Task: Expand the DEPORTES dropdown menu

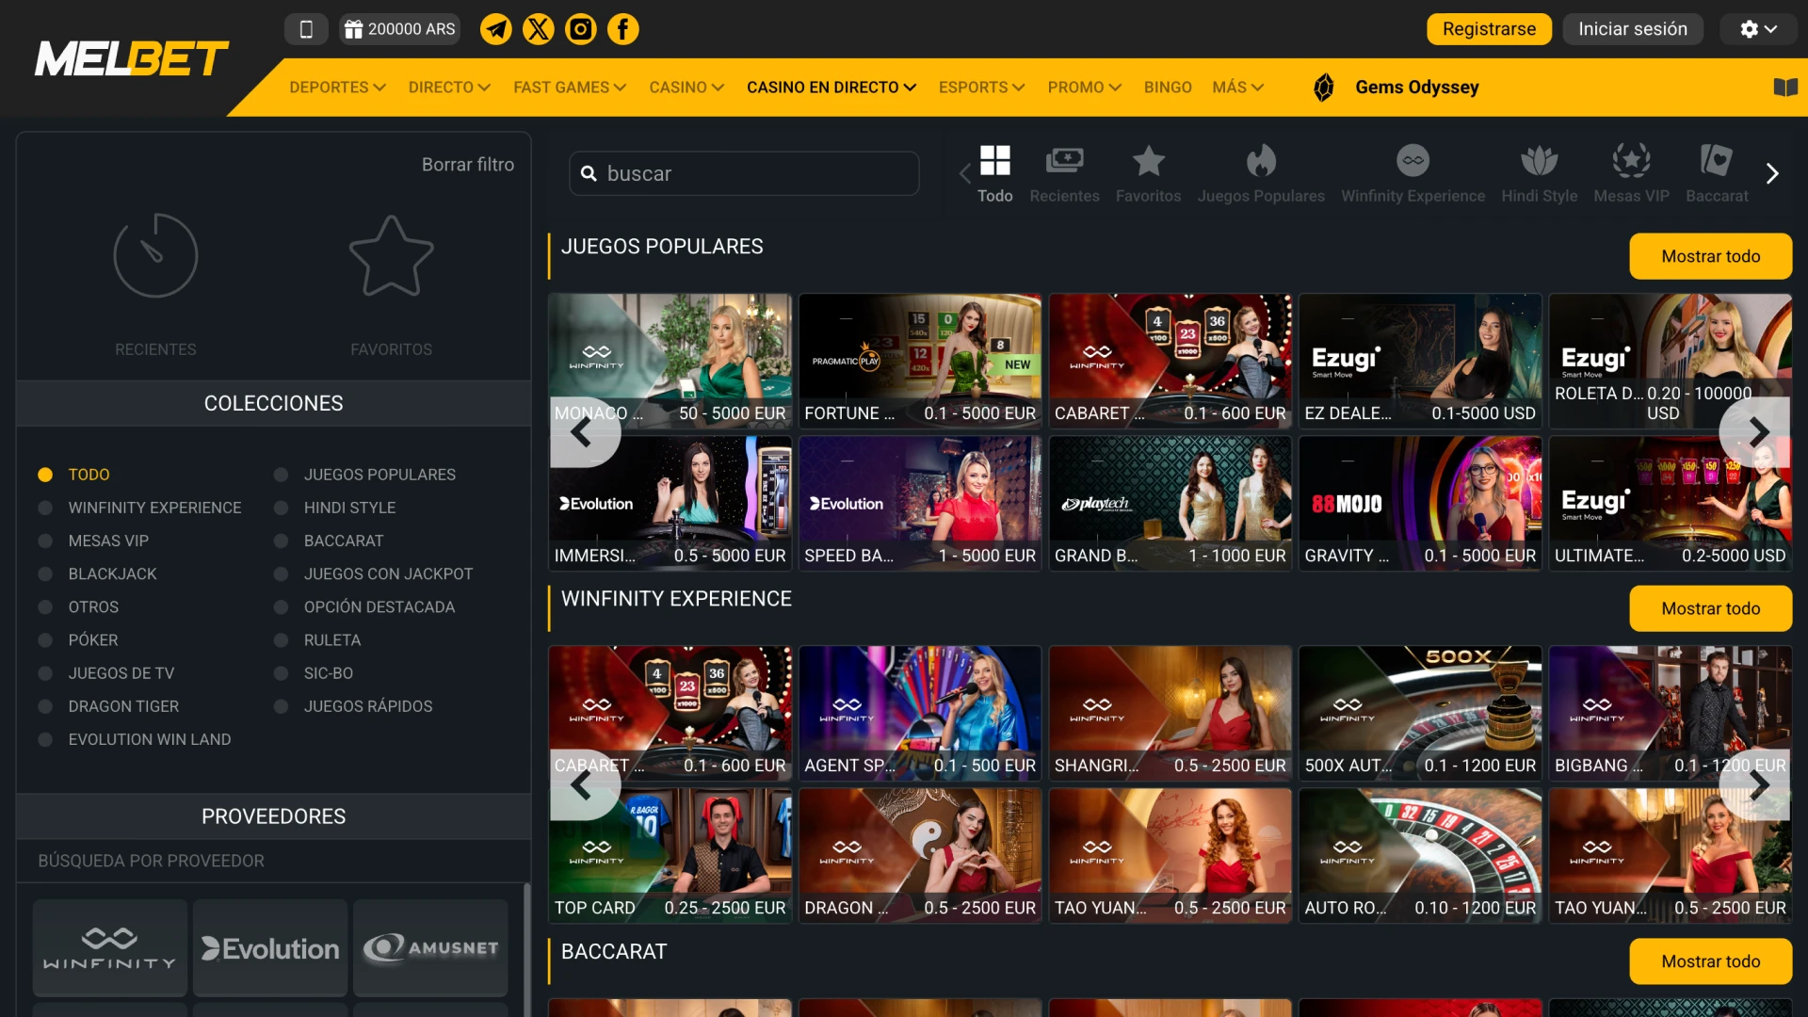Action: pyautogui.click(x=336, y=87)
